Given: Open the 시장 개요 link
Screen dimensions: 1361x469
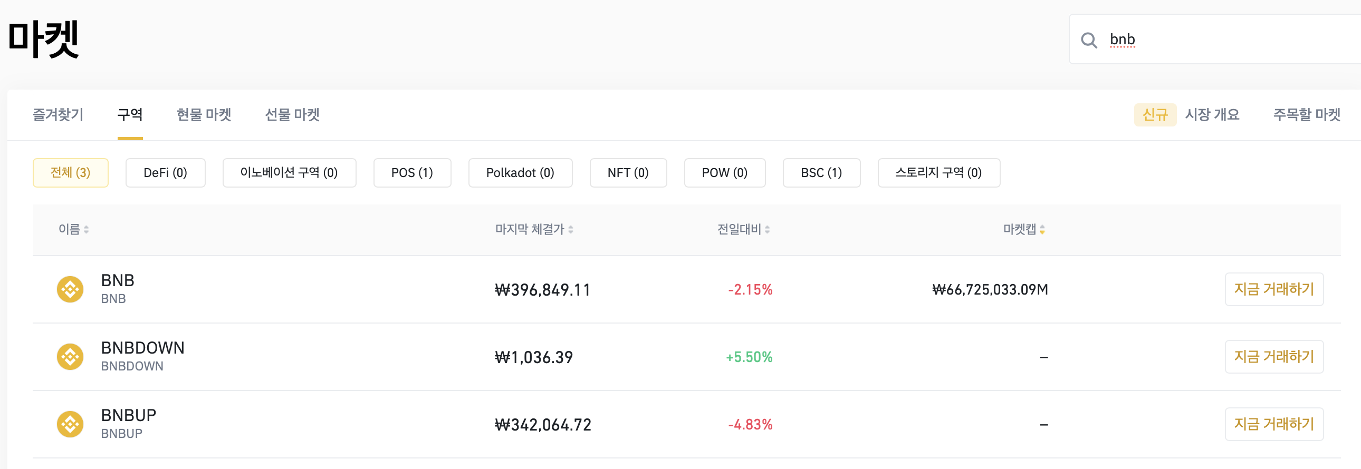Looking at the screenshot, I should tap(1212, 114).
